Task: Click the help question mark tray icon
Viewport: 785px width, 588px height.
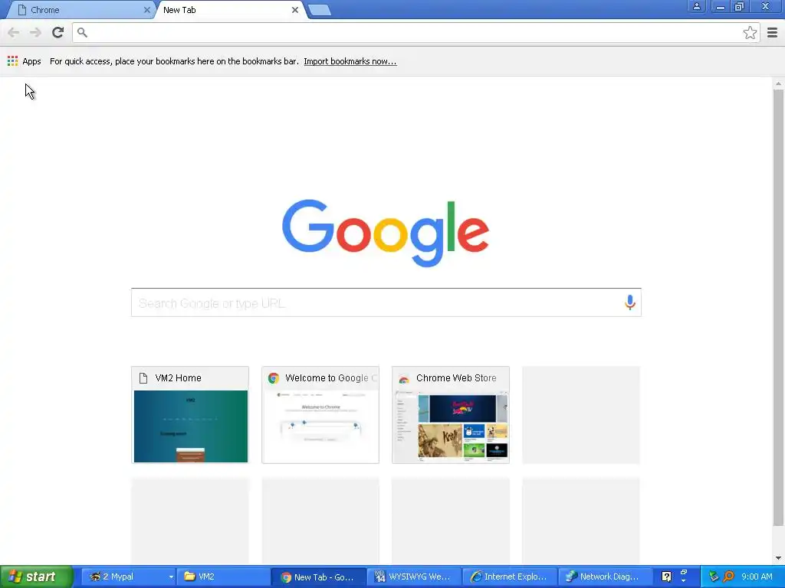Action: (666, 577)
